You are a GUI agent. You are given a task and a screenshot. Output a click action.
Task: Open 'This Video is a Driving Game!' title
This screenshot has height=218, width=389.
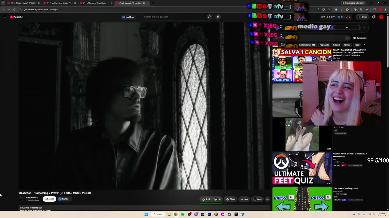[x=346, y=189]
